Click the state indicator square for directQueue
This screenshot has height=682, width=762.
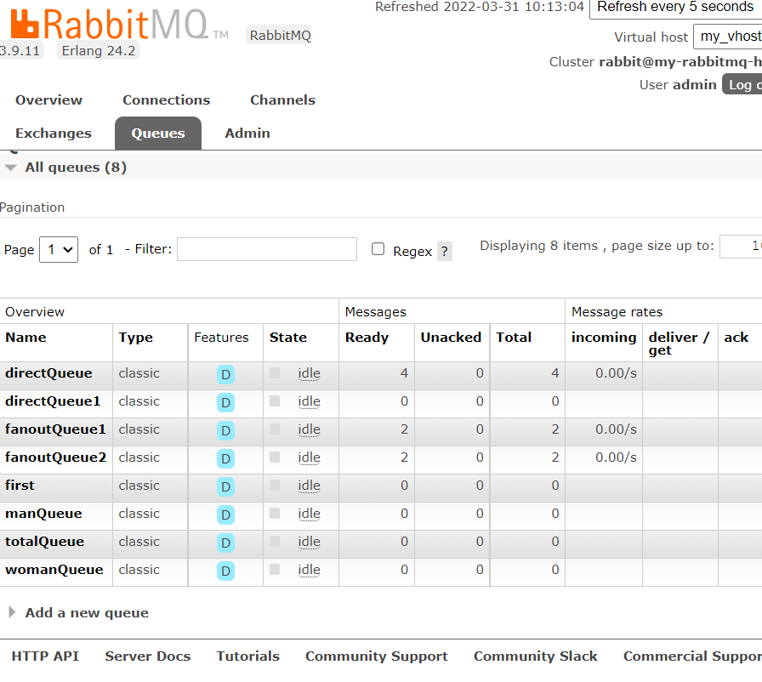coord(275,373)
